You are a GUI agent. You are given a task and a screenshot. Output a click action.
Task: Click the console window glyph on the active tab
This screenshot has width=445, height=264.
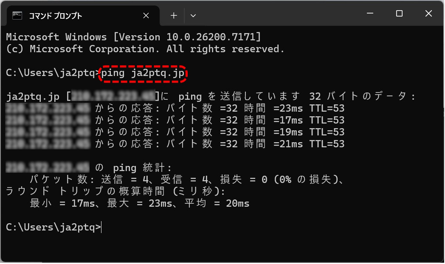tap(17, 15)
